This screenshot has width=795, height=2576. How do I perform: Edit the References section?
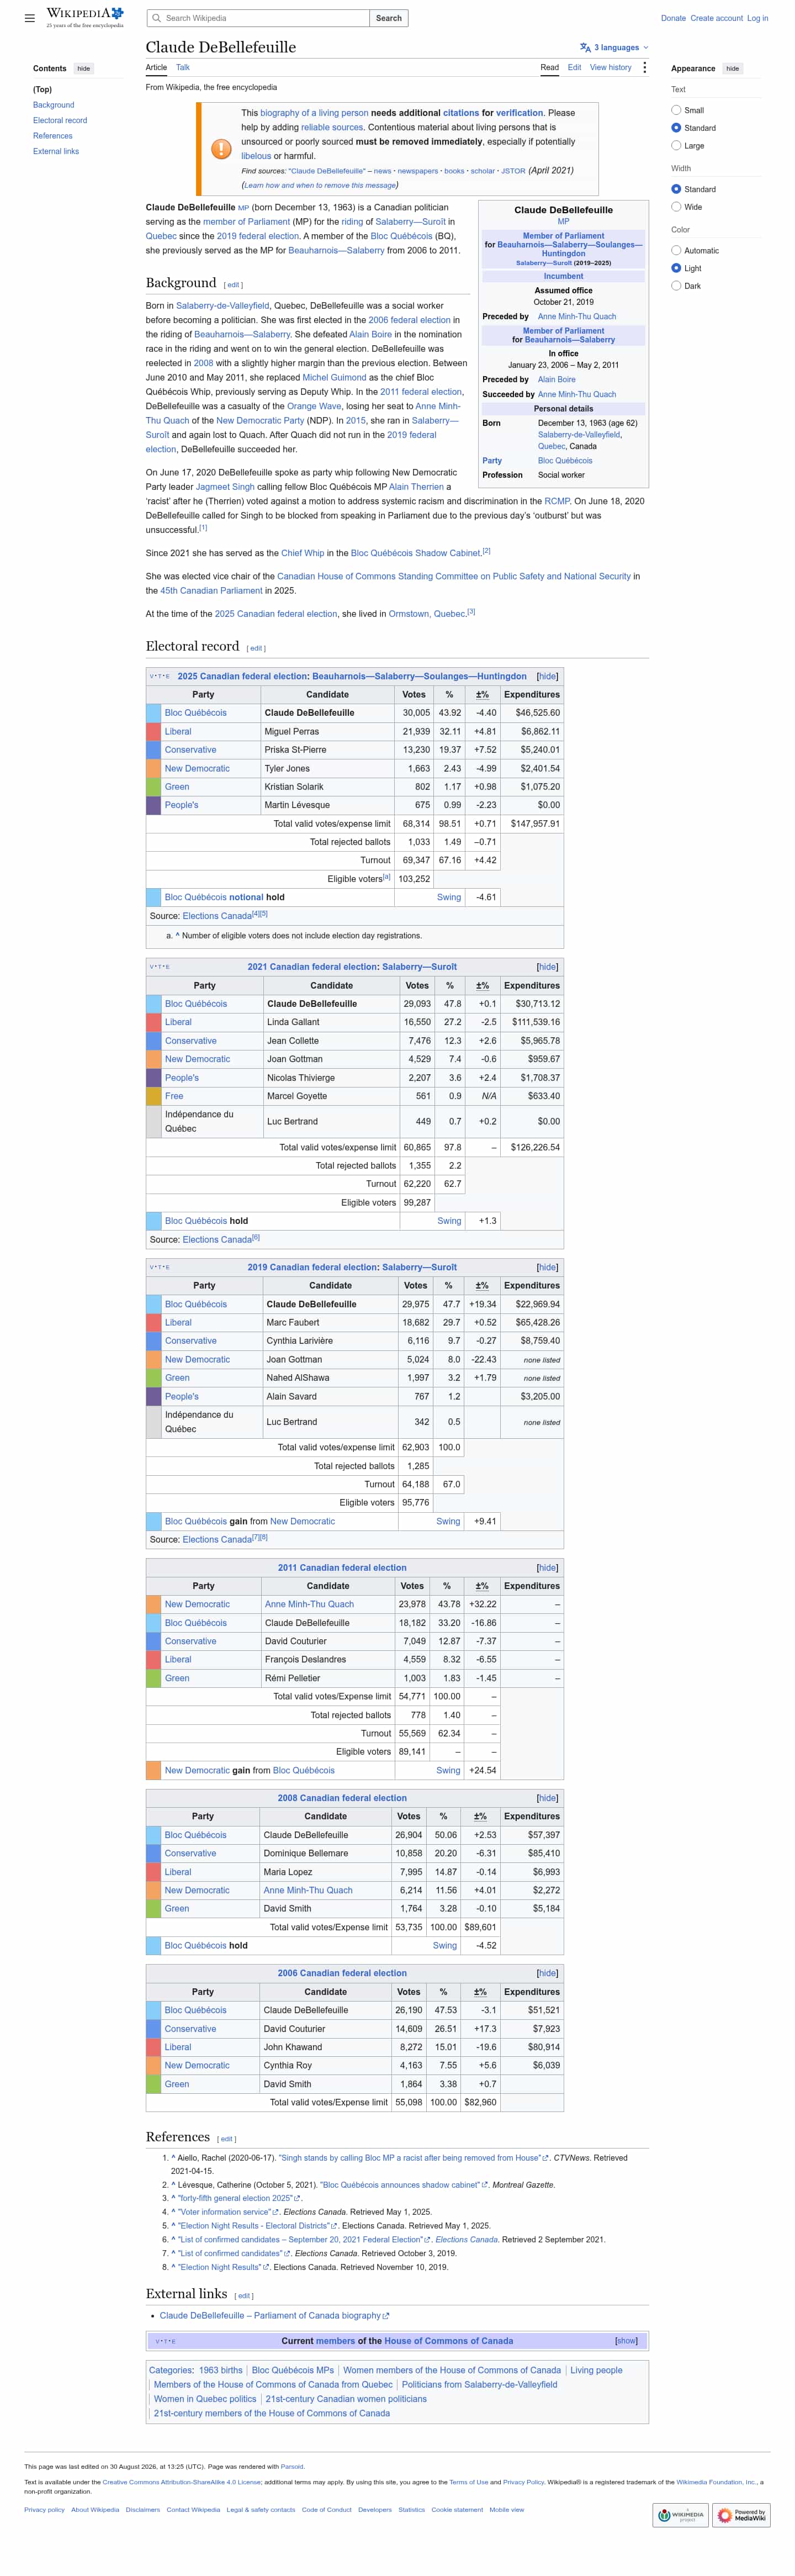coord(226,2139)
